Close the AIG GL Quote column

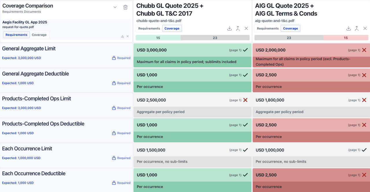[x=365, y=28]
